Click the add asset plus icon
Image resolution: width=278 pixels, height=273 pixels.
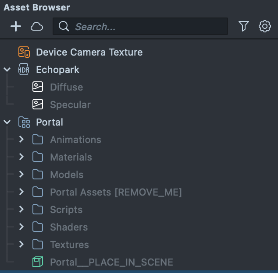(16, 27)
